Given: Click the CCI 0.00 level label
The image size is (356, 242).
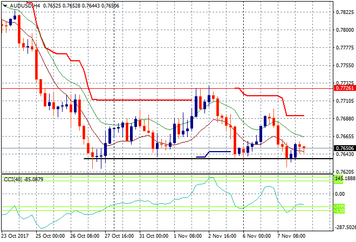Looking at the screenshot, I should pyautogui.click(x=340, y=194).
